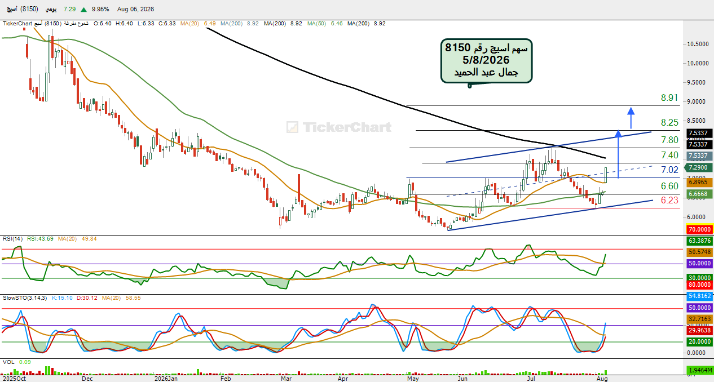Click the 7.80 resistance level label
Viewport: 714px width, 382px height.
[x=669, y=140]
